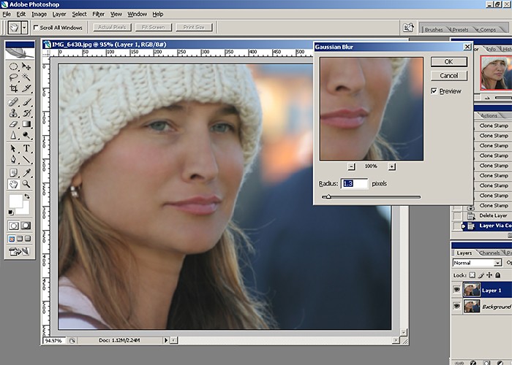The height and width of the screenshot is (365, 512).
Task: Select the Eyedropper tool
Action: click(26, 173)
